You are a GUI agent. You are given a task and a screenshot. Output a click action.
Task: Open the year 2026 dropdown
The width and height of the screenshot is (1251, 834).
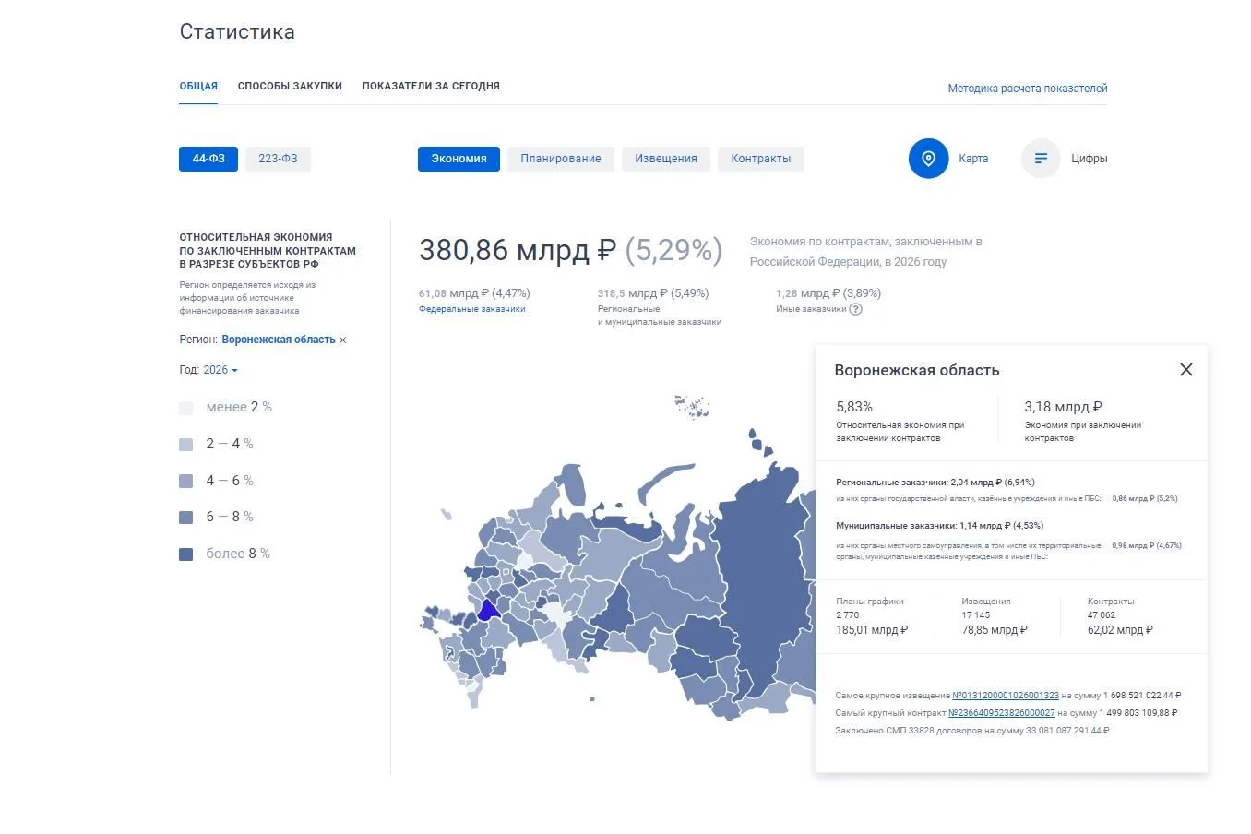tap(220, 370)
